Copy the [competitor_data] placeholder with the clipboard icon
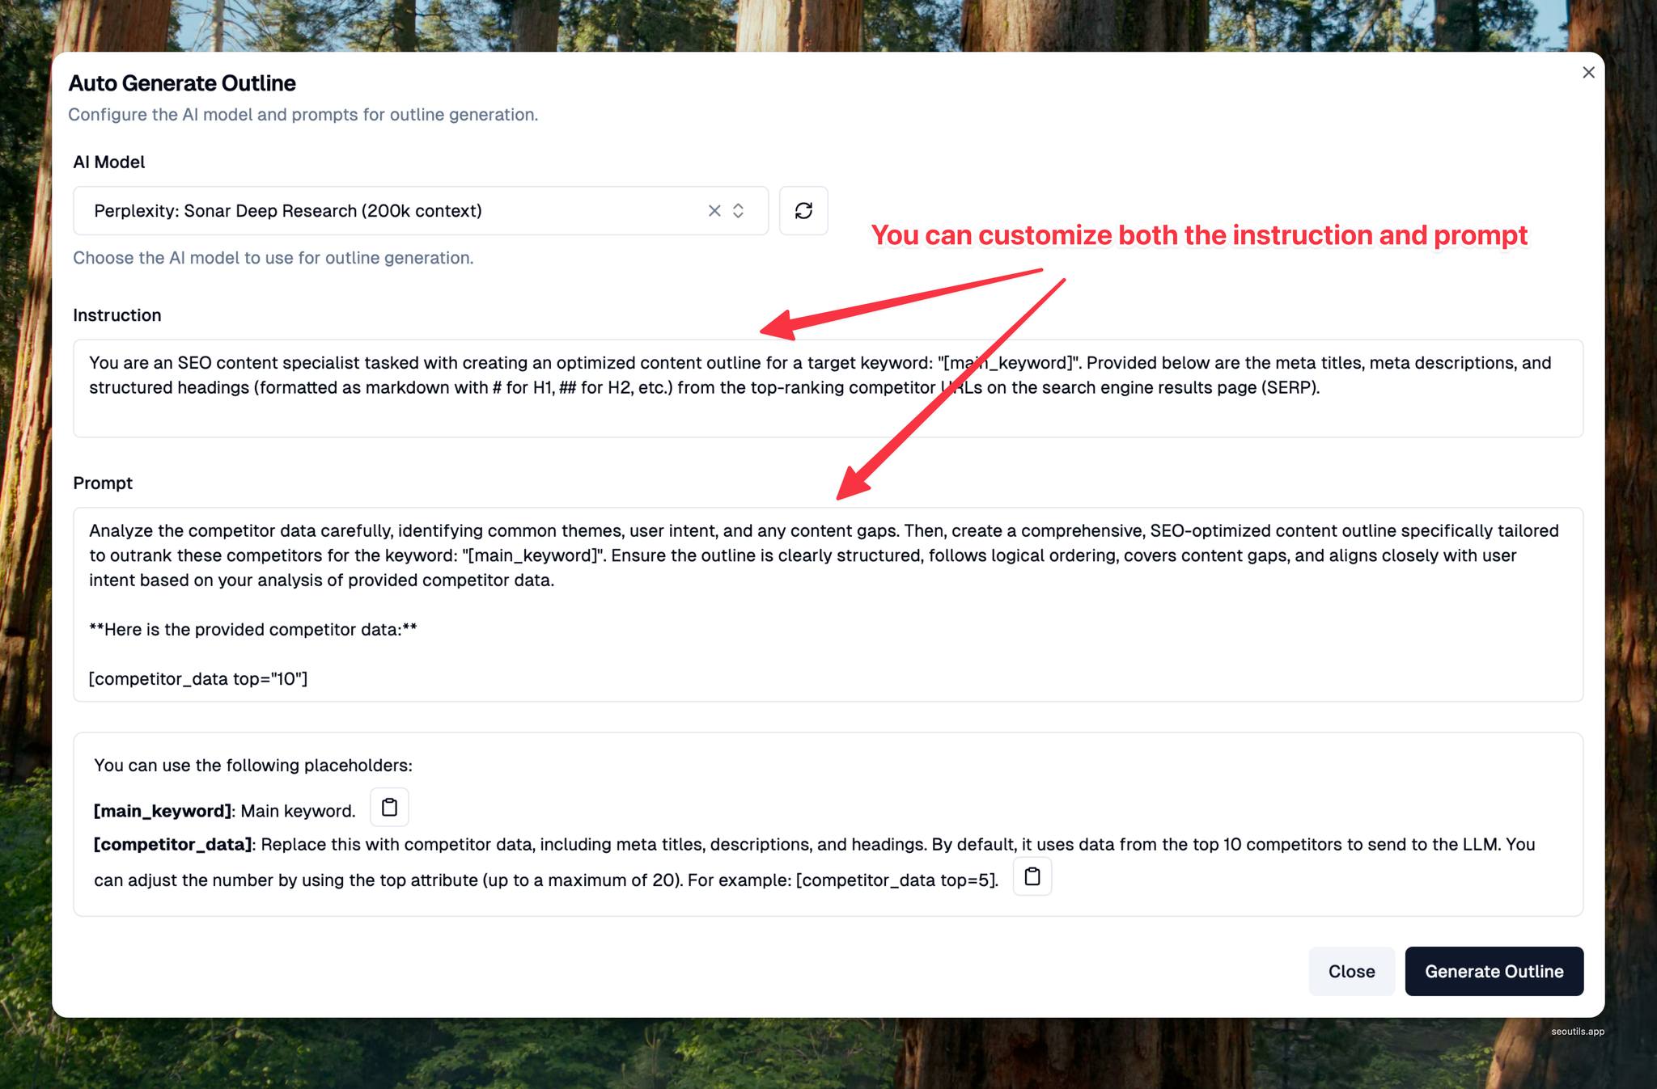Image resolution: width=1657 pixels, height=1089 pixels. (1032, 877)
